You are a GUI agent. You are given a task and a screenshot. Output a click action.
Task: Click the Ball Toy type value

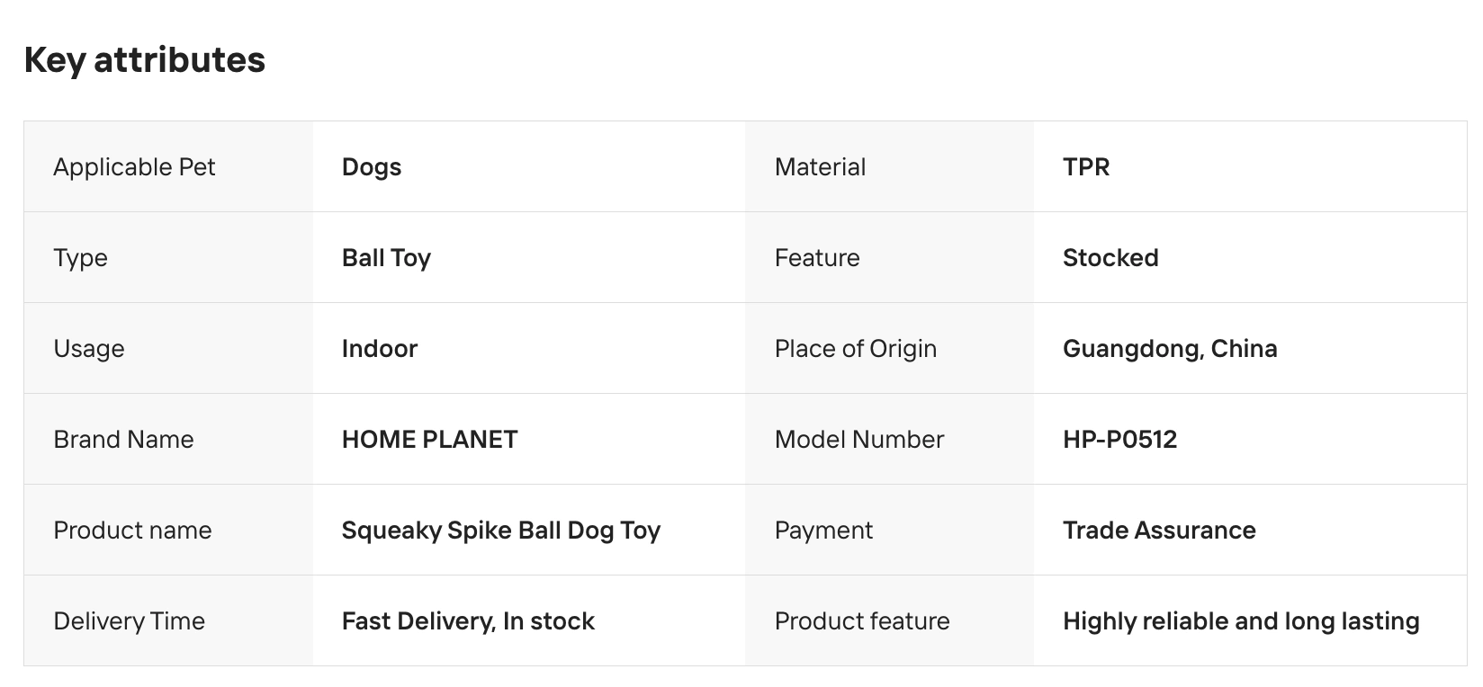pyautogui.click(x=386, y=258)
